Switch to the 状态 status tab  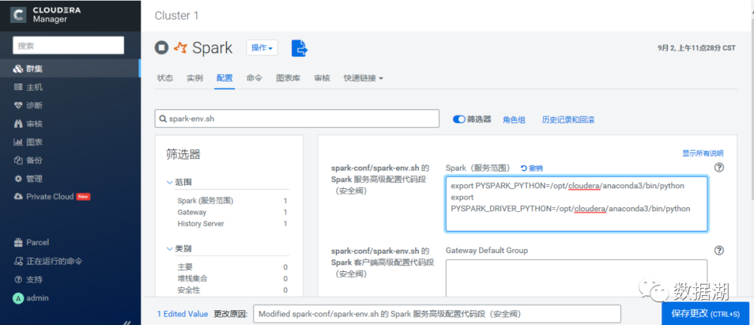click(x=165, y=78)
